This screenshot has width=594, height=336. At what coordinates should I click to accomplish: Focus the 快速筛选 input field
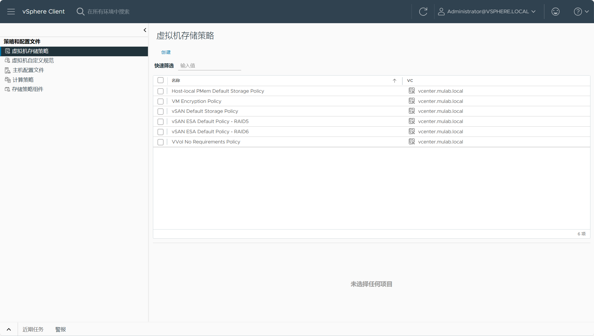coord(210,66)
